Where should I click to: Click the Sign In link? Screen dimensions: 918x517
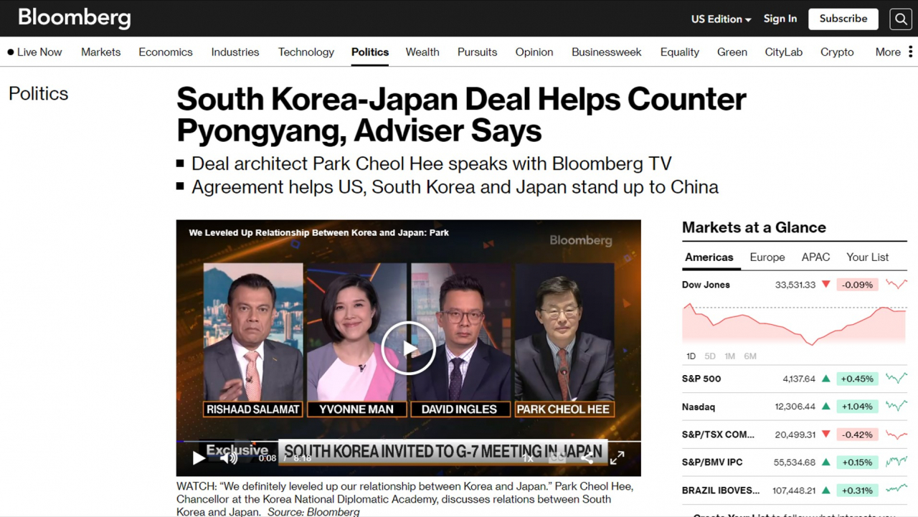[x=780, y=19]
